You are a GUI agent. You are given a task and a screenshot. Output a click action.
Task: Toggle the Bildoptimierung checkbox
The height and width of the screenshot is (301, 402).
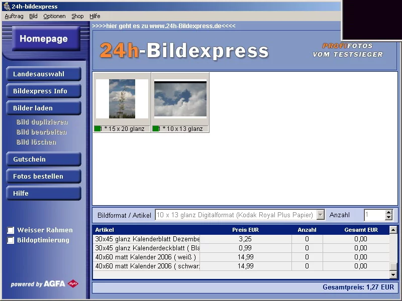coord(11,240)
